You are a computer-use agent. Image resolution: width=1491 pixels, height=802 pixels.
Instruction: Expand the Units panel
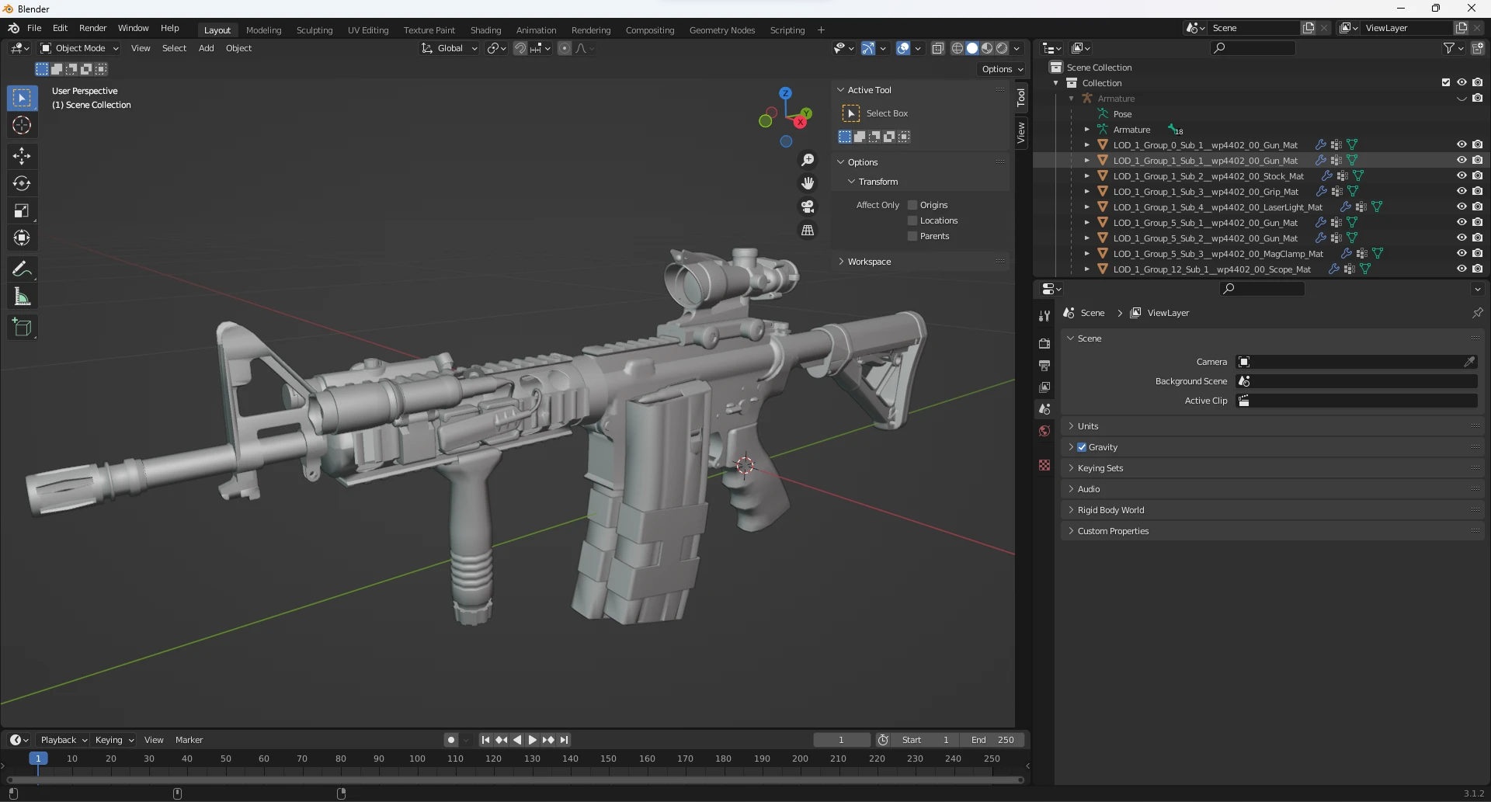pos(1088,426)
